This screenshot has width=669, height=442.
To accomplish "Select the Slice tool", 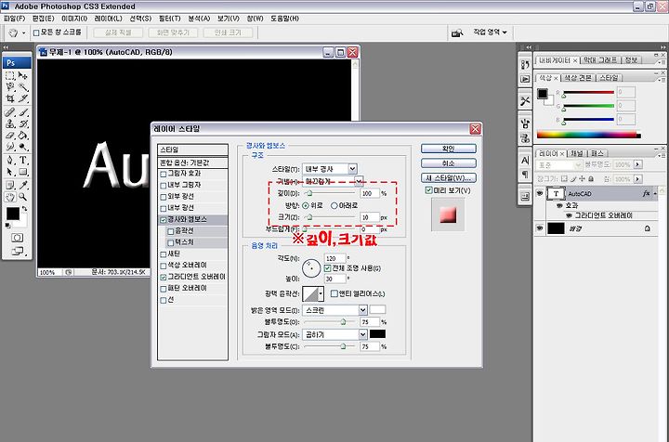I will [x=23, y=98].
